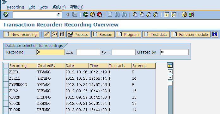Click the Find binoculars icon
This screenshot has height=114, width=220.
pos(117,14)
